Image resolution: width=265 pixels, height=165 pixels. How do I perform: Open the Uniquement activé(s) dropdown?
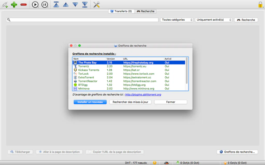(x=214, y=20)
